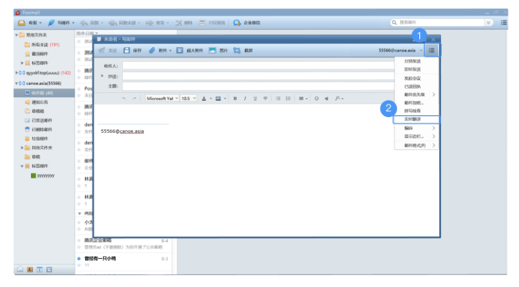The width and height of the screenshot is (519, 287).
Task: Toggle italic formatting
Action: [245, 98]
